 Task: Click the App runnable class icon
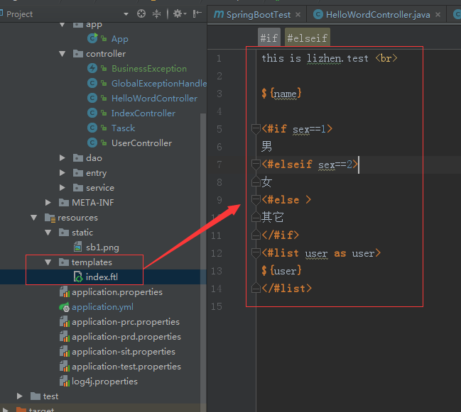92,38
